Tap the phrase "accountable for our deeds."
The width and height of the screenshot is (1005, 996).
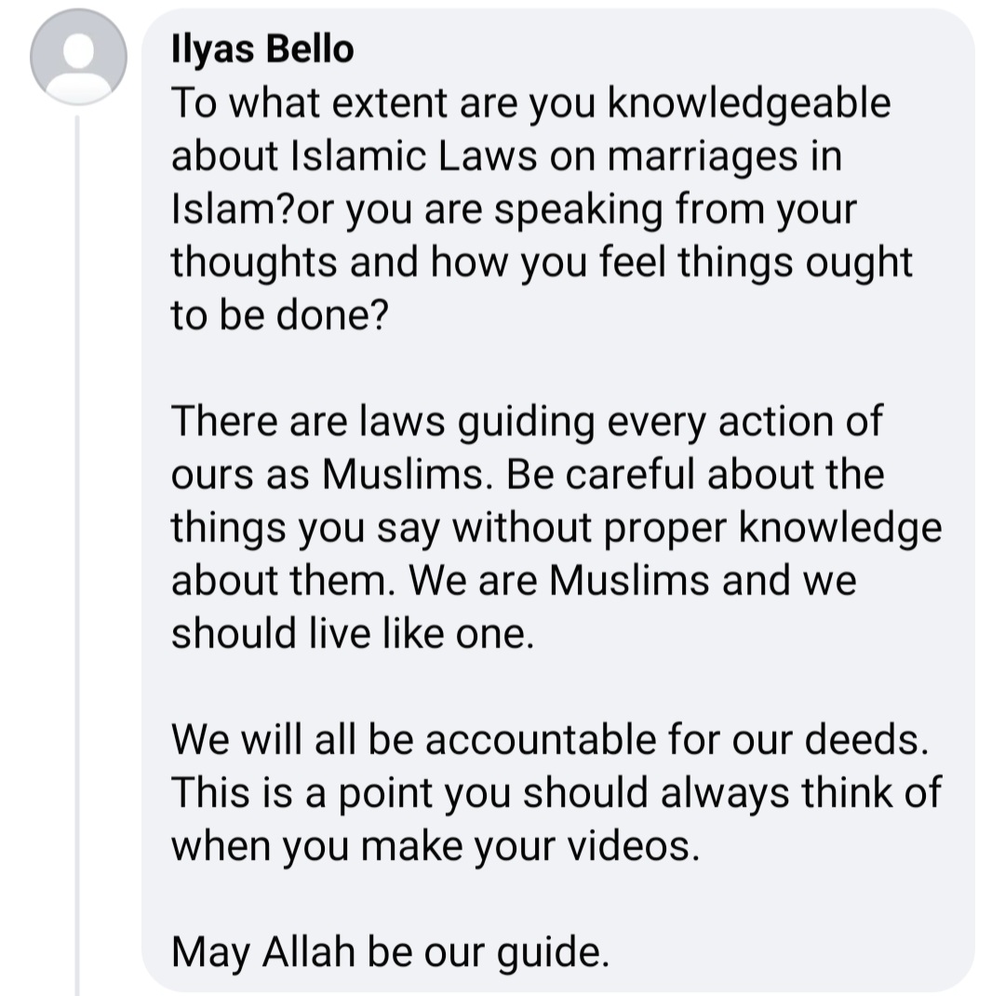click(677, 739)
